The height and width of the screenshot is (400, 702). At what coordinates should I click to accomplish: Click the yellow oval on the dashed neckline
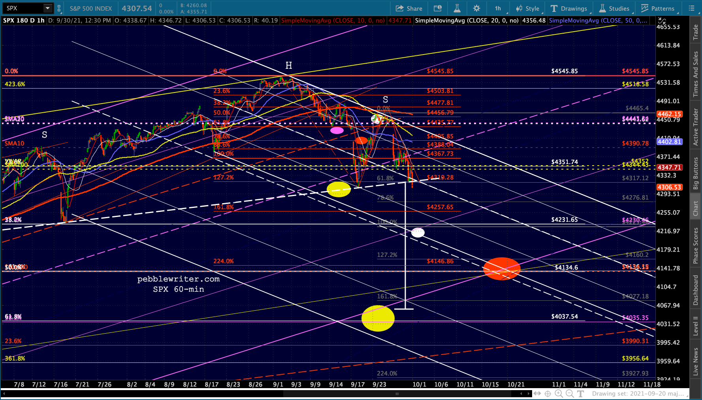click(339, 189)
